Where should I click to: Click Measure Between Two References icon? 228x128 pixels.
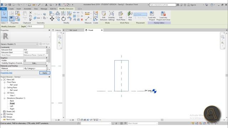87,19
